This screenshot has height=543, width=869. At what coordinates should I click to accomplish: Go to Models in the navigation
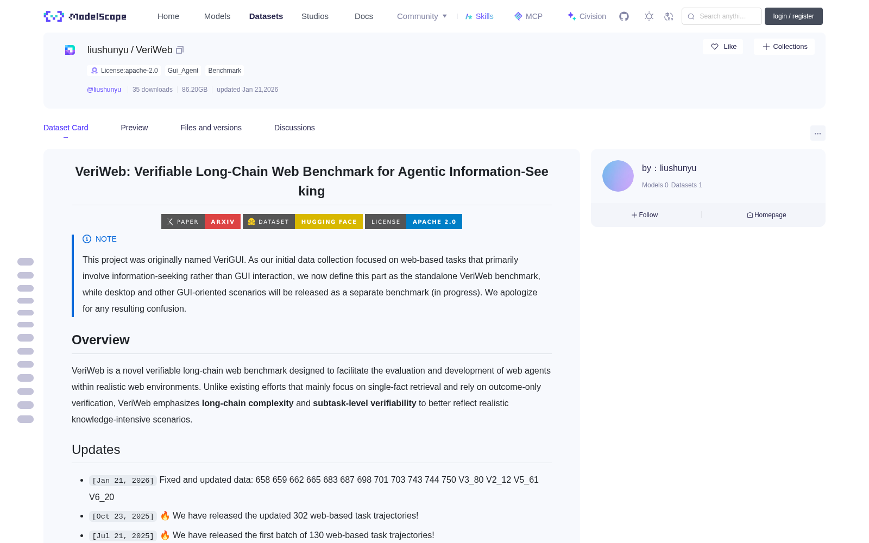pyautogui.click(x=217, y=16)
